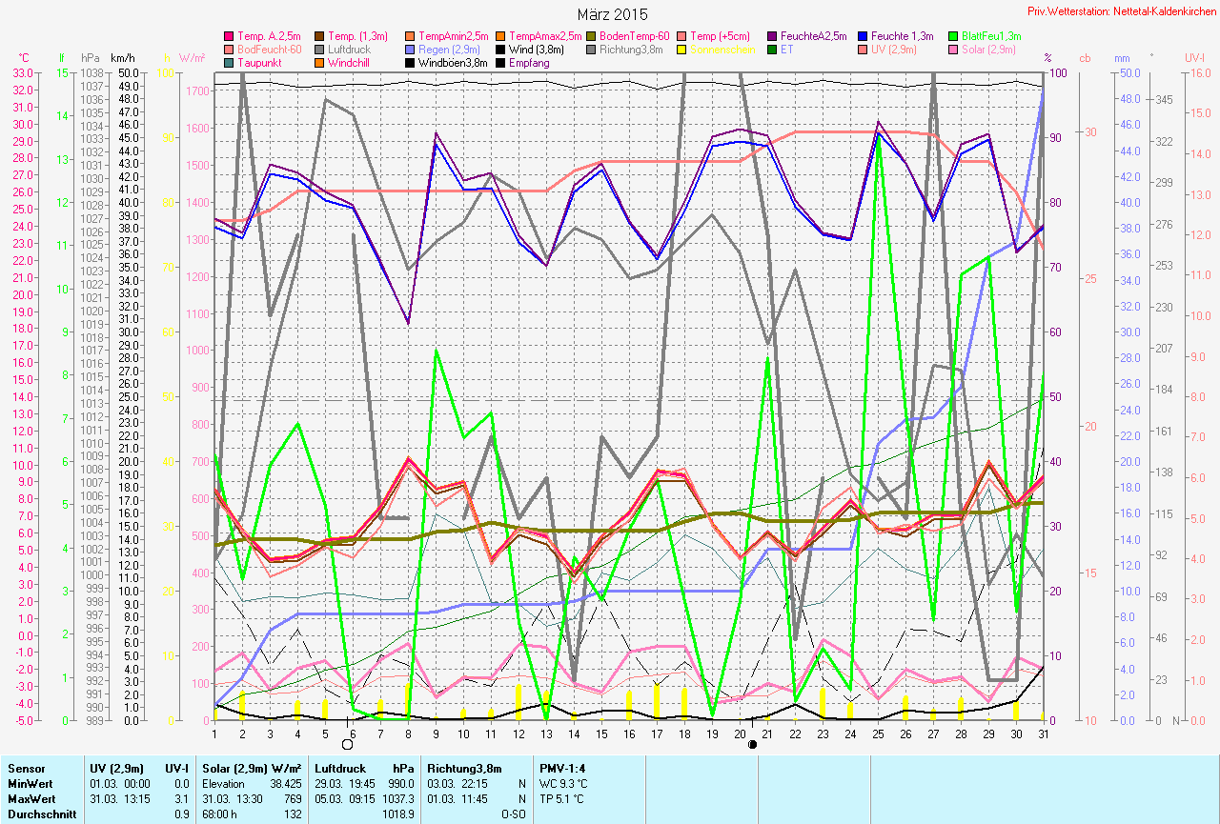
Task: Click the full moon symbol below day 6
Action: (x=347, y=744)
